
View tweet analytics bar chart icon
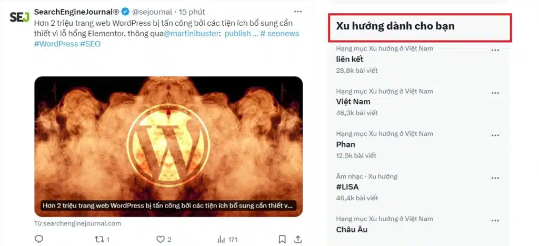pos(222,239)
